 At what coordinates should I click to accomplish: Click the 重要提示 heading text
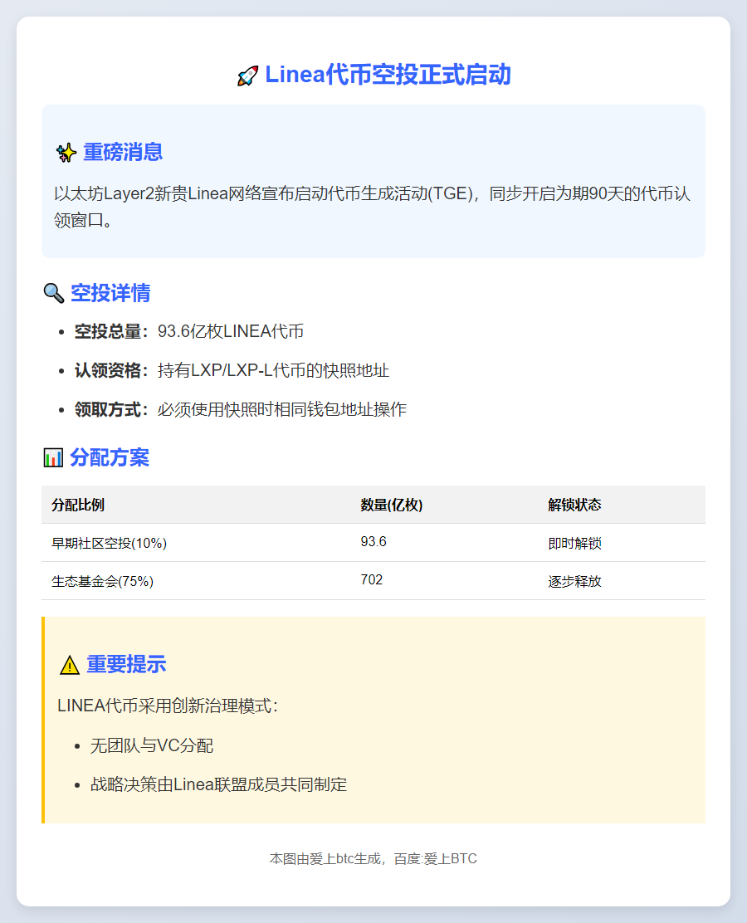tap(126, 664)
